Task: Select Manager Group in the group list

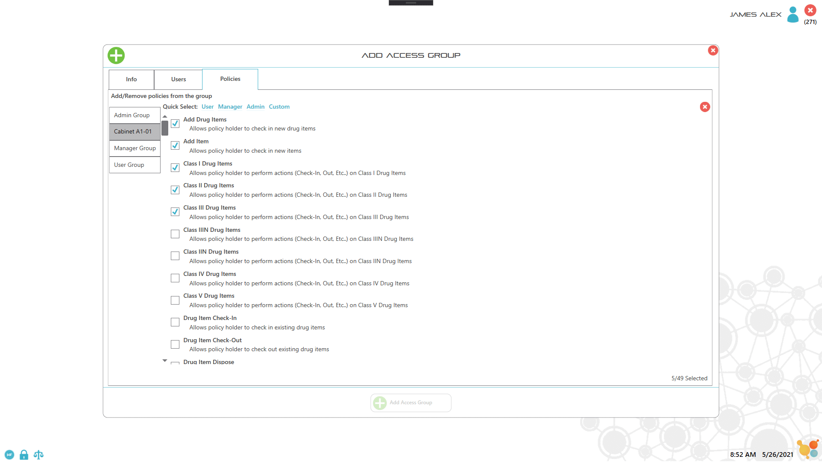Action: 135,148
